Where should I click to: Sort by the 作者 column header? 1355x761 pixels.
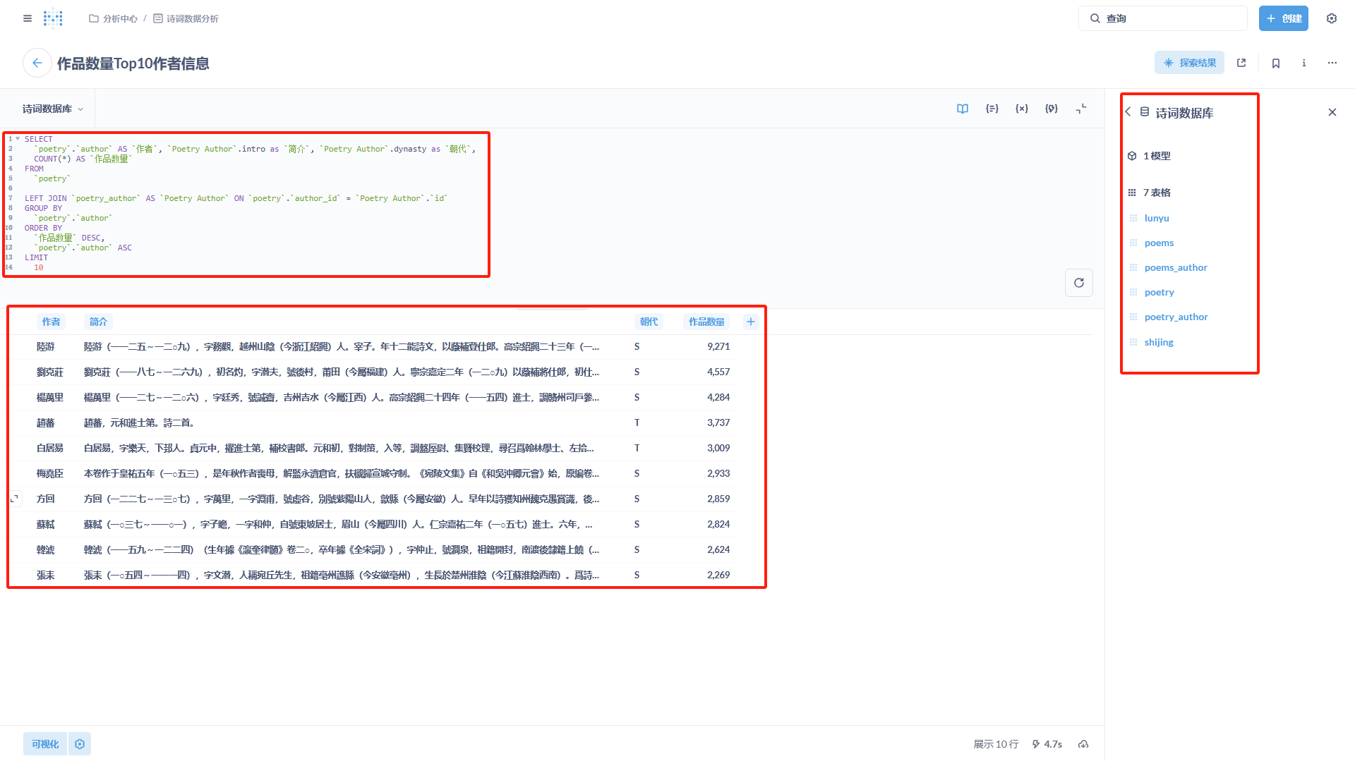[x=51, y=322]
